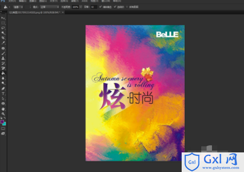The image size is (244, 172).
Task: Click the BeLLE logo on the poster
Action: coord(167,34)
